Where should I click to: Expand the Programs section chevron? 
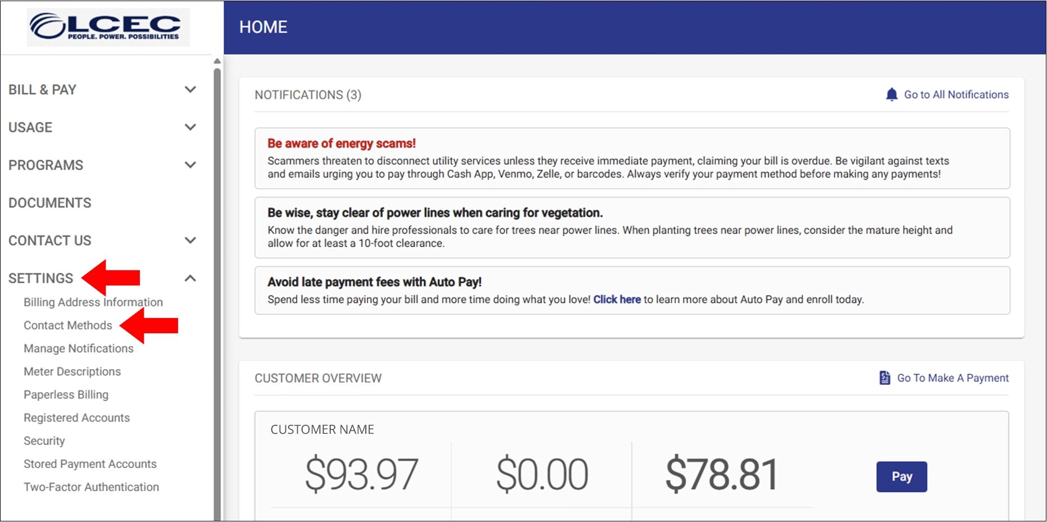pyautogui.click(x=190, y=165)
